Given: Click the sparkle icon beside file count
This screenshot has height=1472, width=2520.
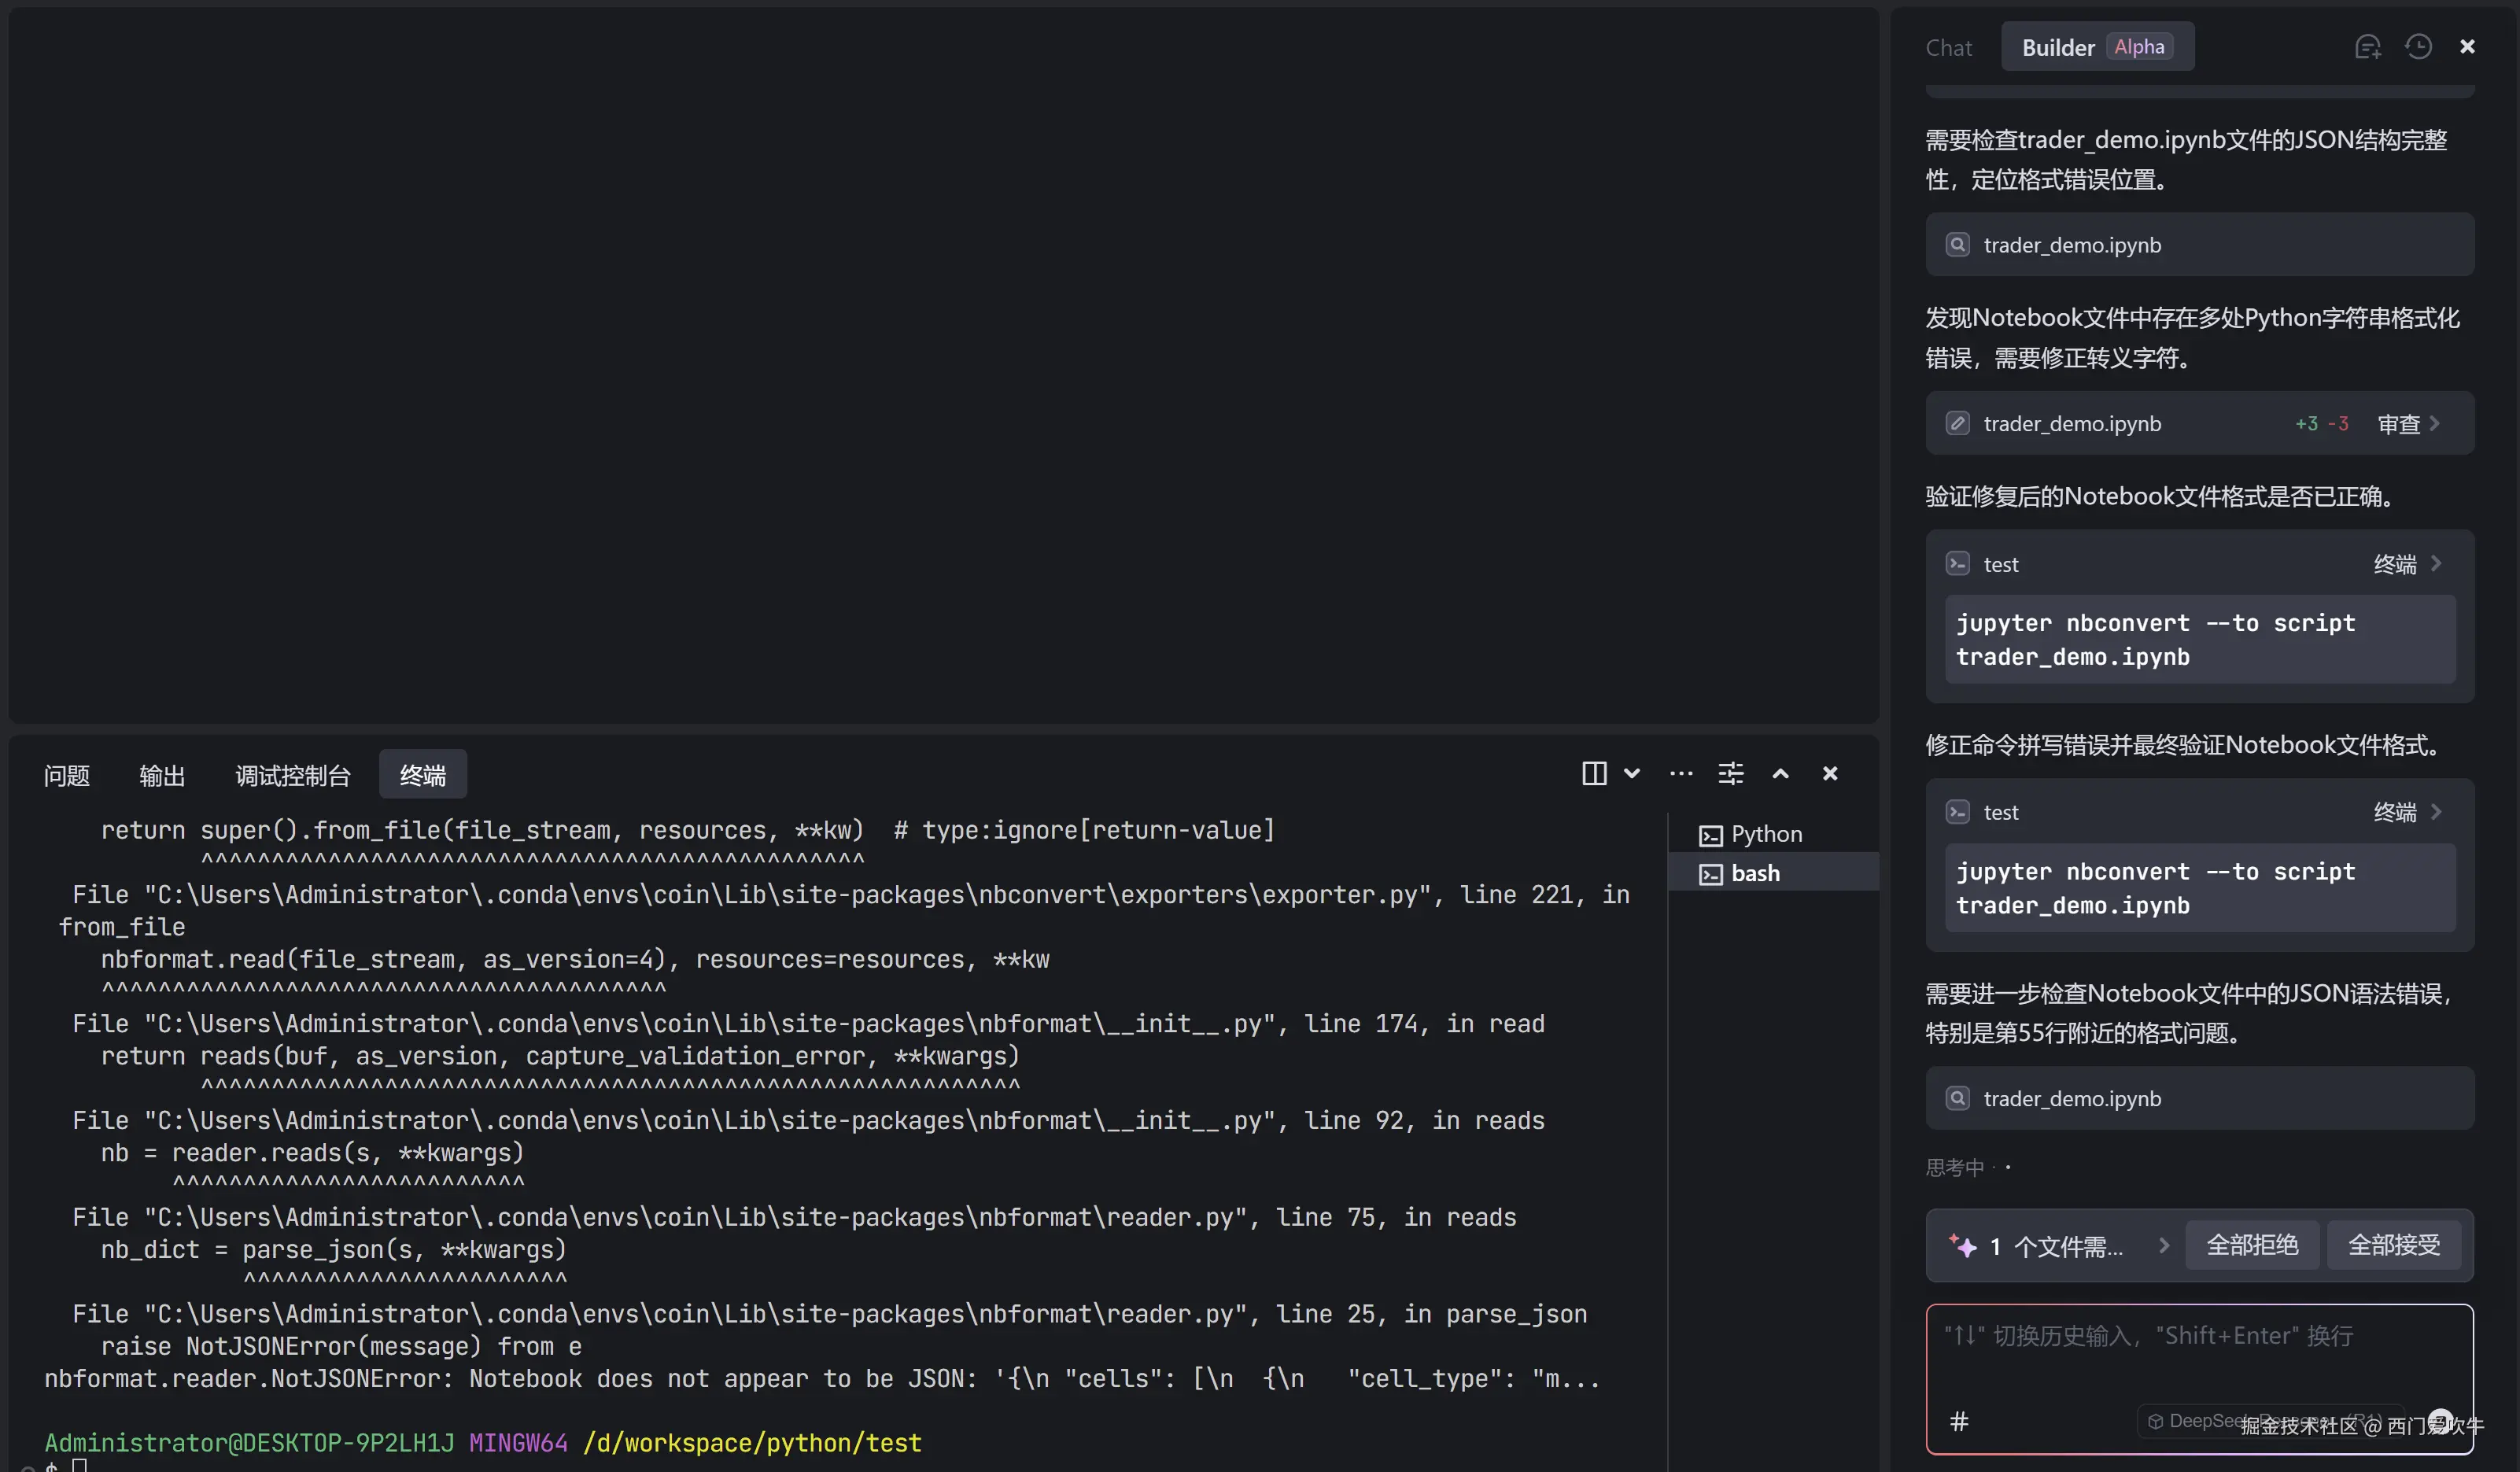Looking at the screenshot, I should point(1962,1246).
